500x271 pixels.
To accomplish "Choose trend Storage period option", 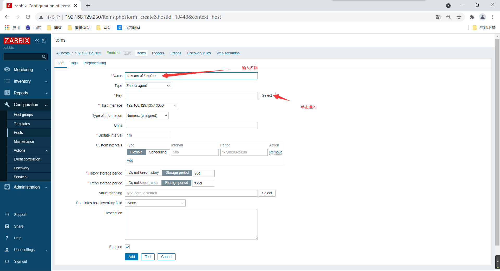I will pos(176,183).
